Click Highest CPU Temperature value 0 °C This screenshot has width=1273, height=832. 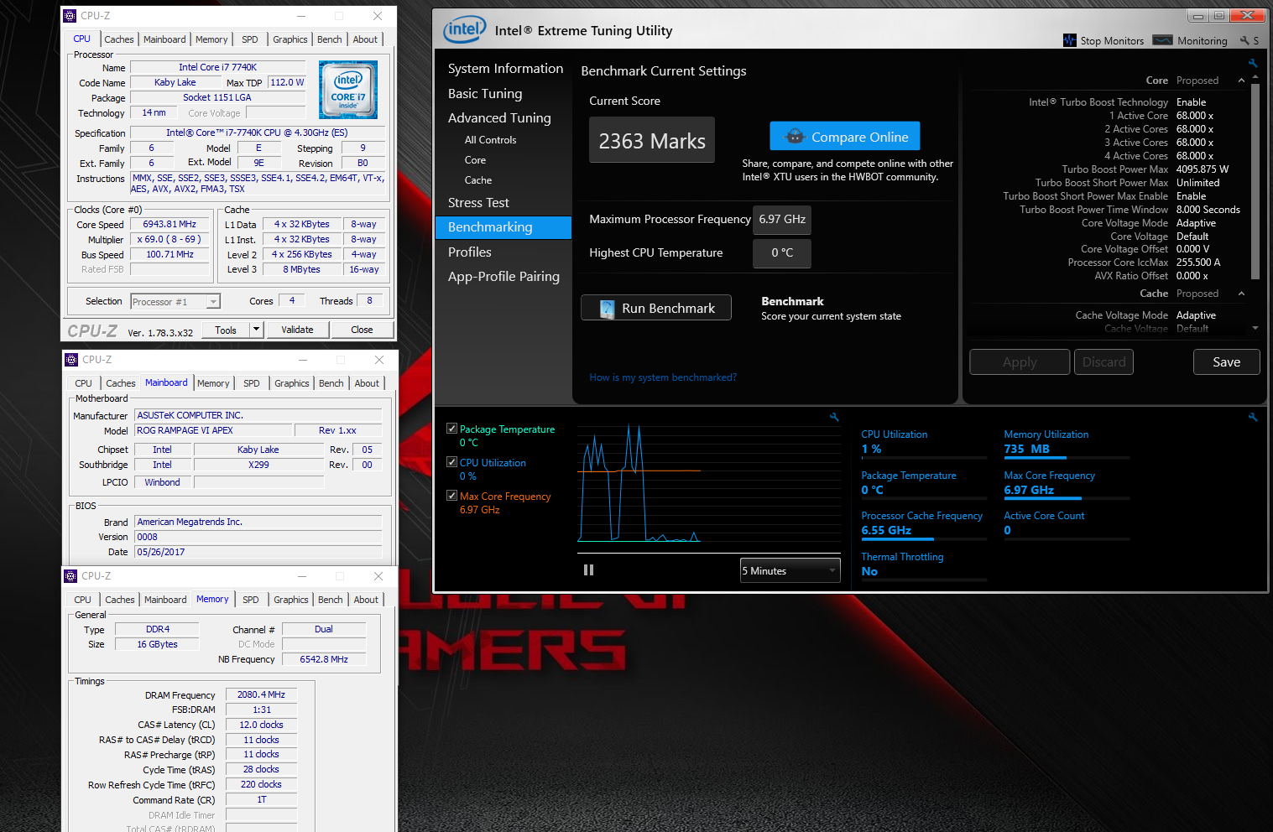(782, 252)
